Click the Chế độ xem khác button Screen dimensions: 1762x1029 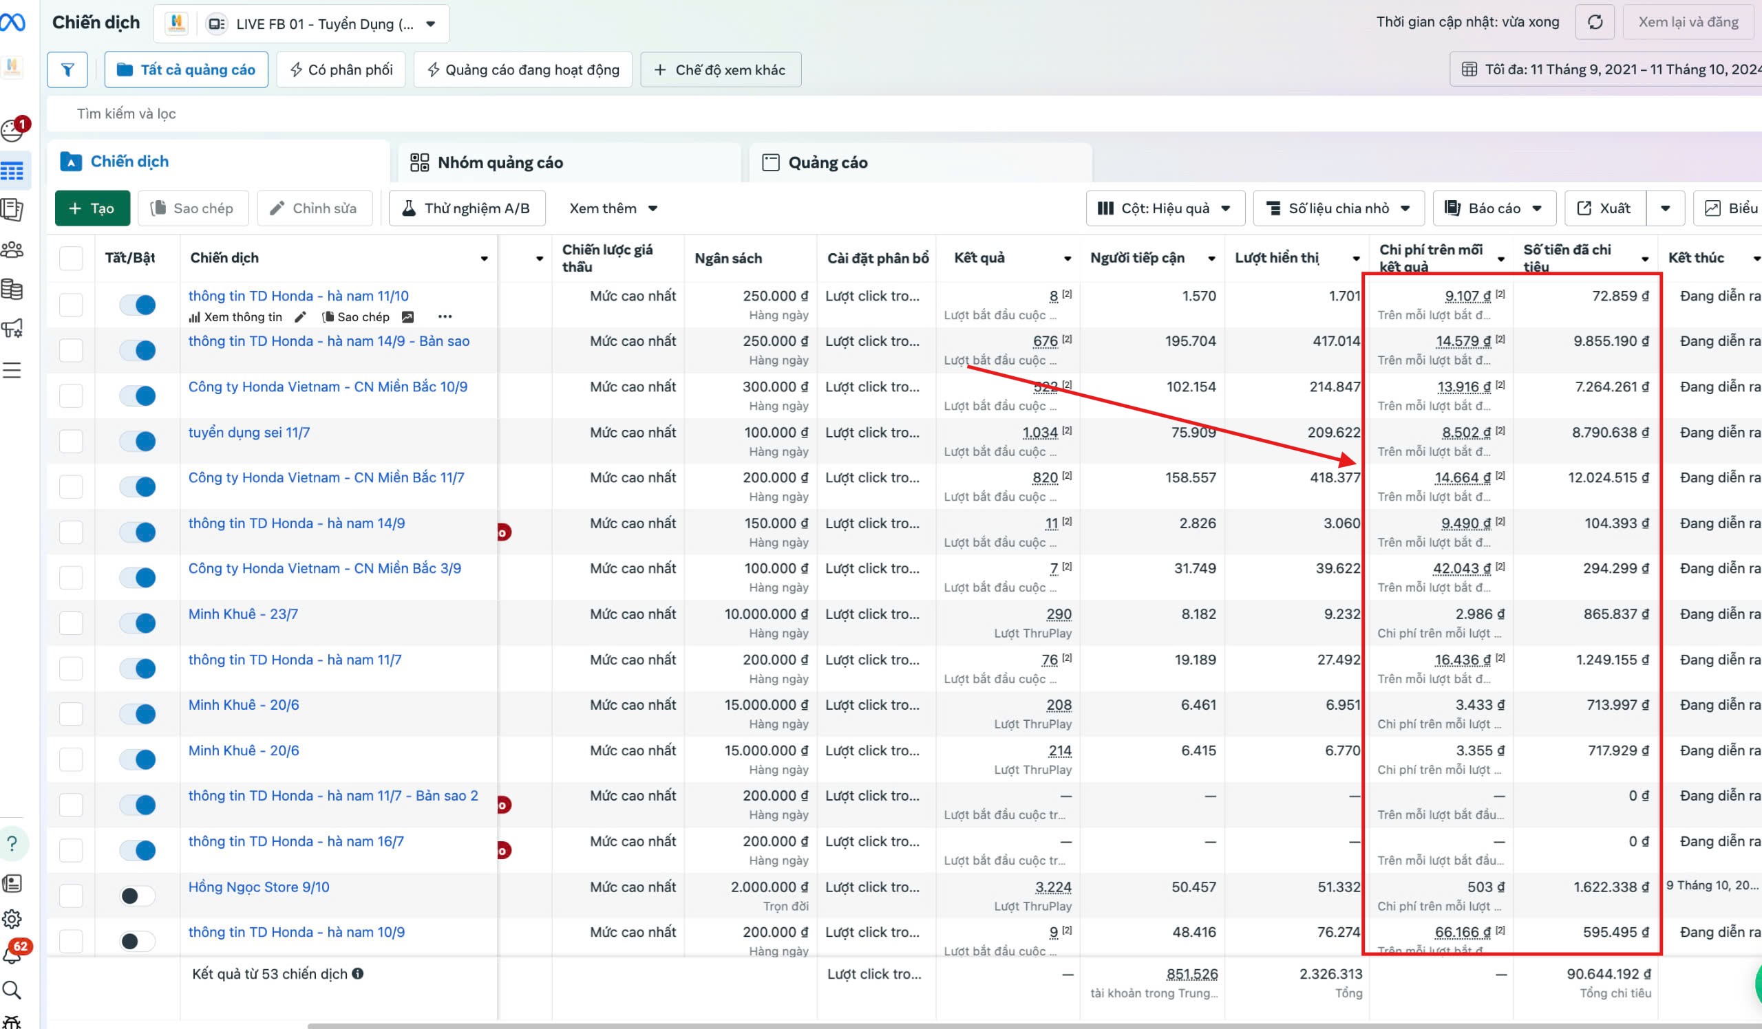pos(721,70)
